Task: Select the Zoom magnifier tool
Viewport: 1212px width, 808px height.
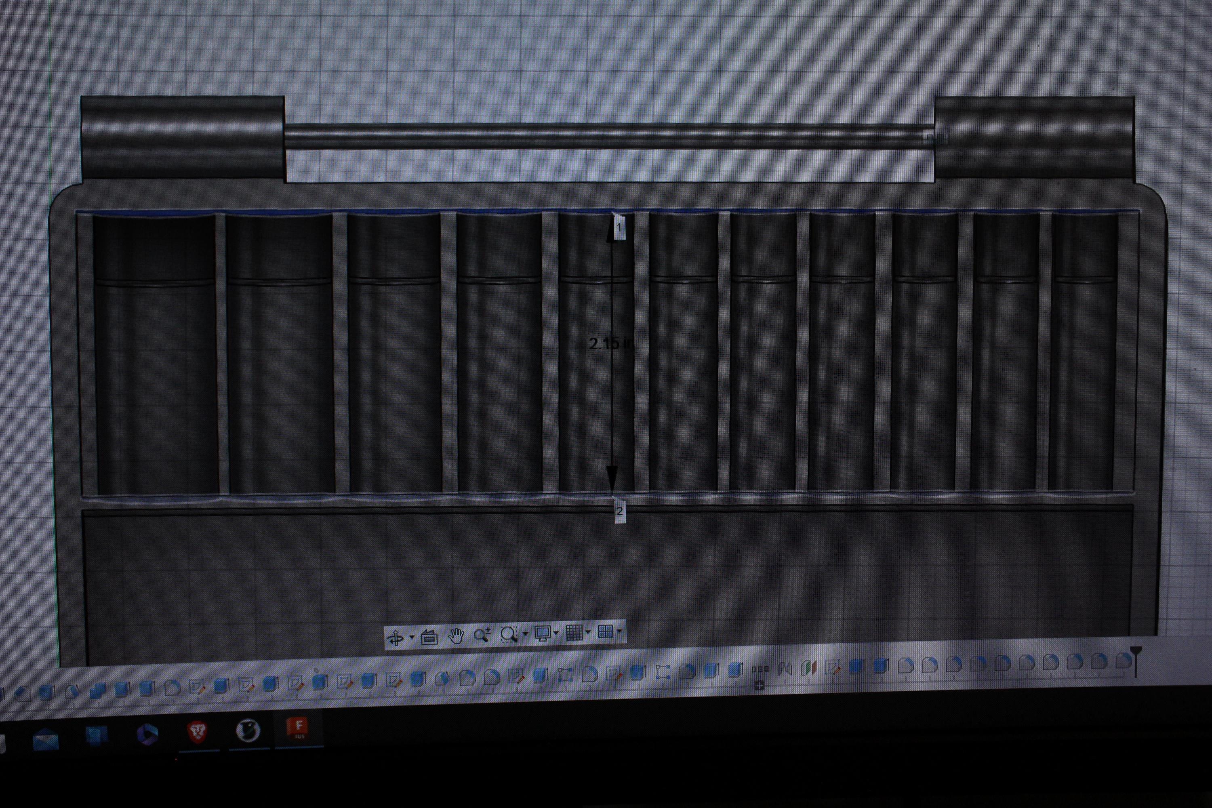Action: pos(482,635)
